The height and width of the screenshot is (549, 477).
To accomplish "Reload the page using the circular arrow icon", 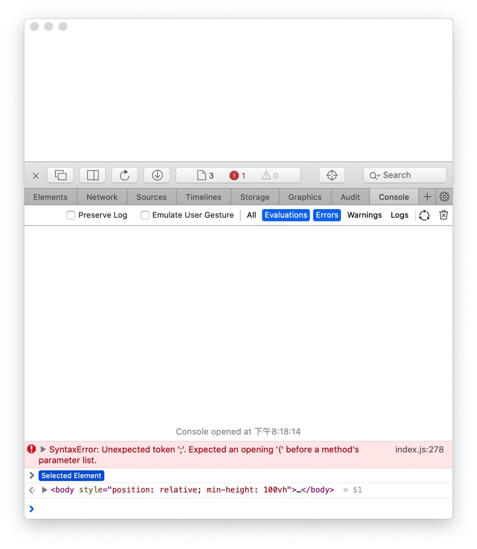I will pos(124,175).
